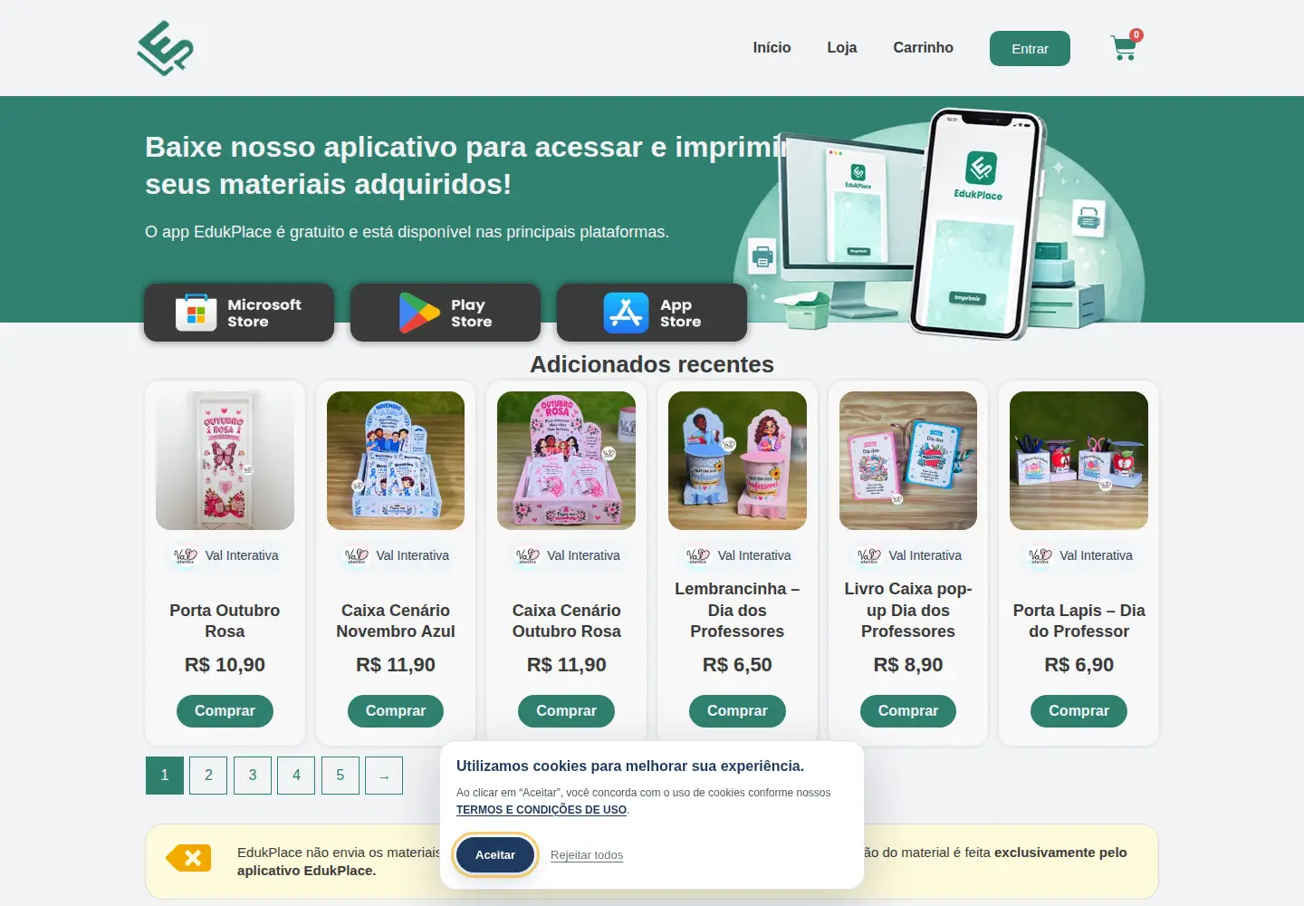Click Comprar for Caixa Cenário Outubro Rosa
This screenshot has width=1304, height=906.
tap(566, 711)
